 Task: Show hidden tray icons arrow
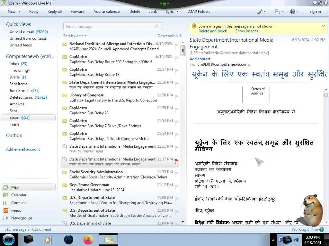[273, 240]
